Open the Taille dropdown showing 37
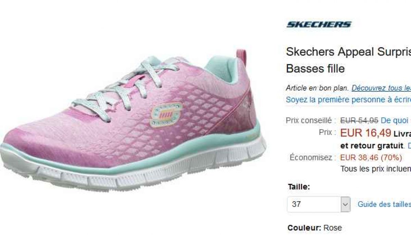Image resolution: width=411 pixels, height=235 pixels. [x=319, y=204]
